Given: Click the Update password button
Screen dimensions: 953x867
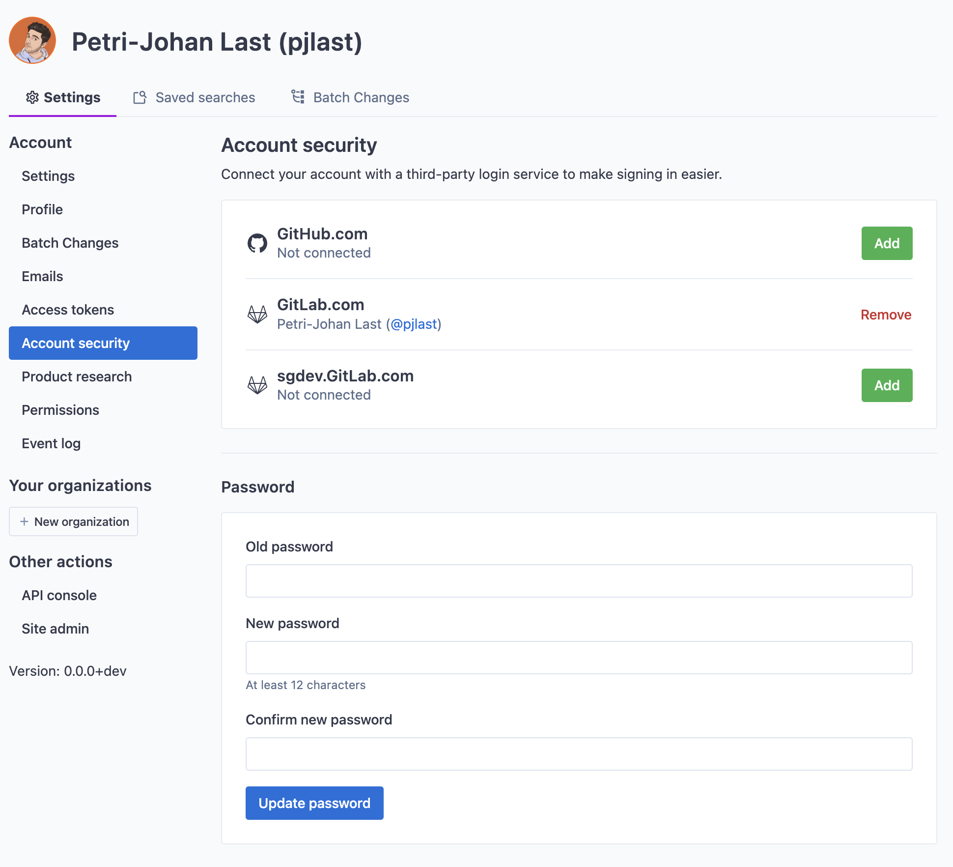Looking at the screenshot, I should 314,803.
